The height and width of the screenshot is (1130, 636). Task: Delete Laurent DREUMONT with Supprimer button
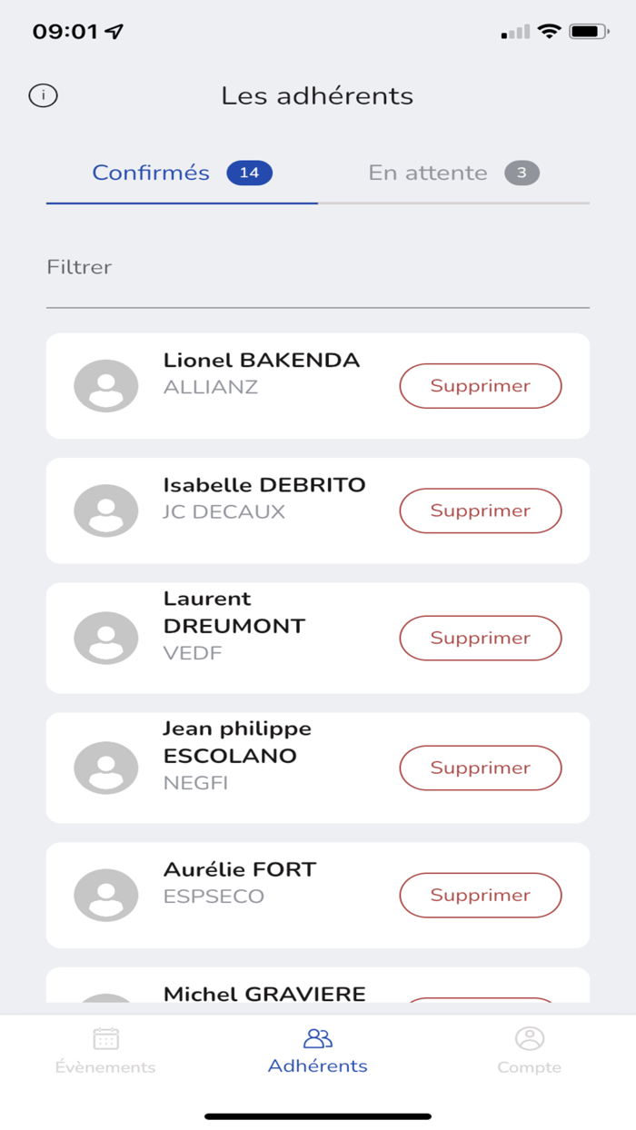pyautogui.click(x=480, y=637)
